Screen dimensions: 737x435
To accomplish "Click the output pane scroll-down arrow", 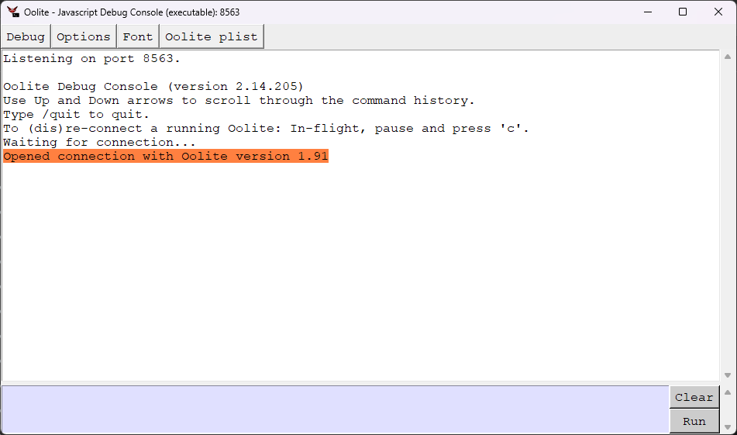I will [728, 375].
